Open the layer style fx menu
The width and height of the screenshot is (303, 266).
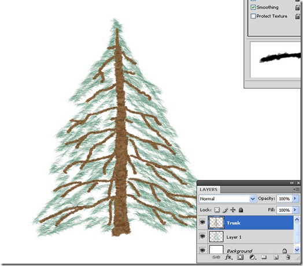[x=229, y=257]
